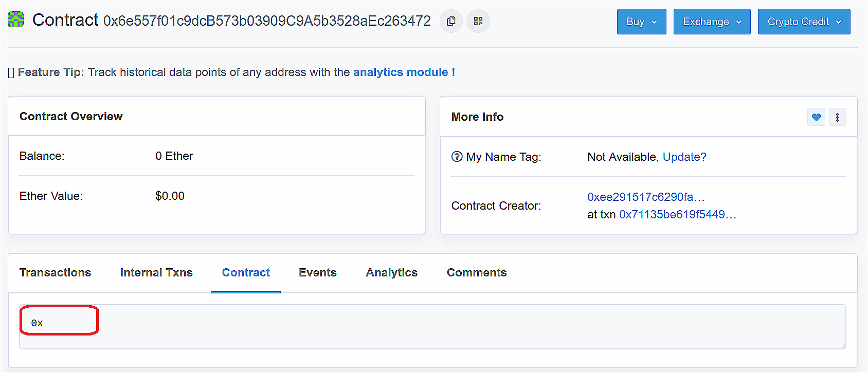Add address to favorites with heart icon

tap(817, 117)
